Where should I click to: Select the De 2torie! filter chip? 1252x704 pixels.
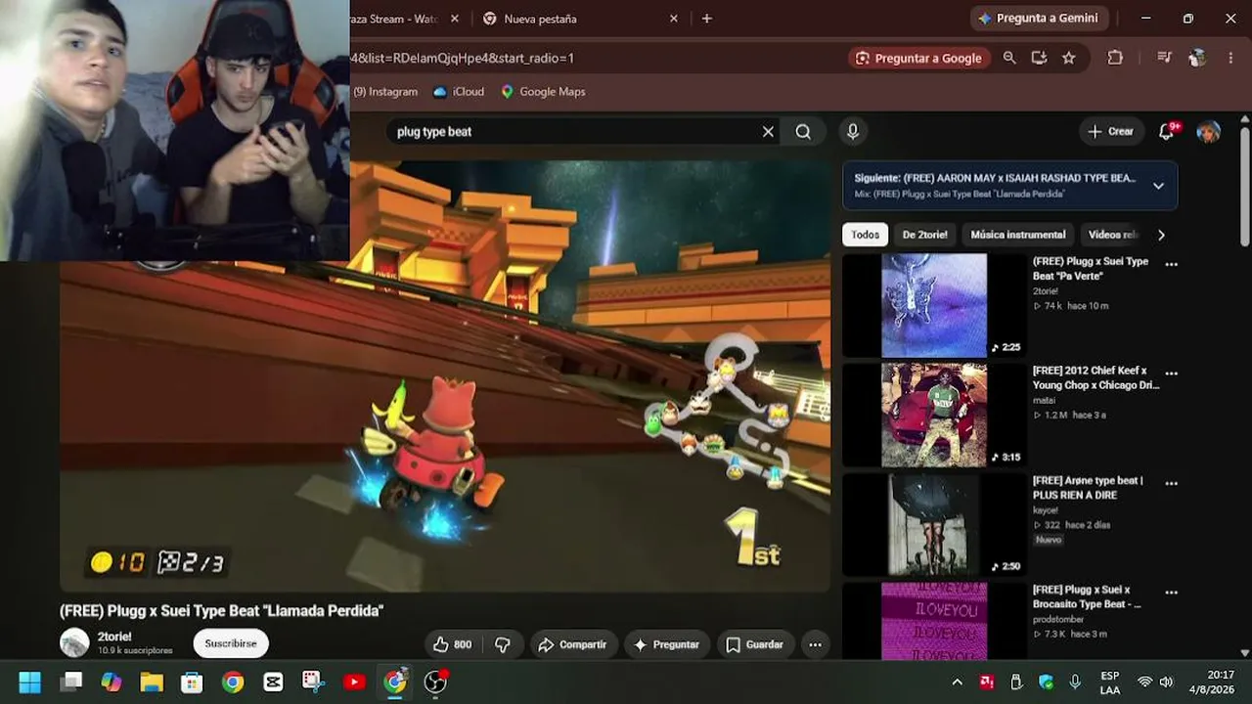(x=924, y=235)
